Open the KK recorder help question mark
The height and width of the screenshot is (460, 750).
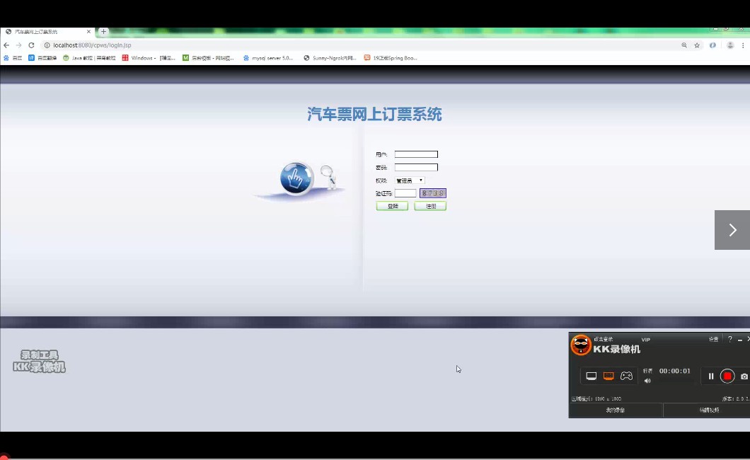(x=730, y=339)
